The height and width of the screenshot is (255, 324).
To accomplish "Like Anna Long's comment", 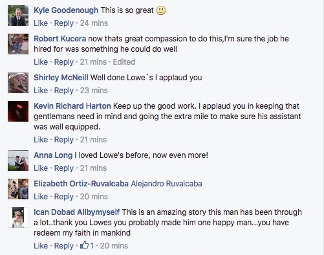I will click(x=41, y=168).
